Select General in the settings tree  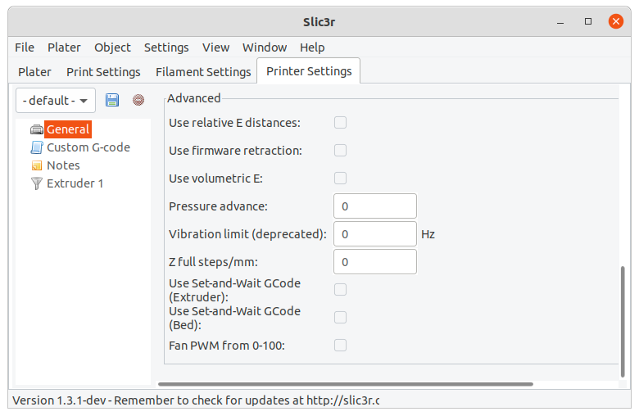(68, 129)
